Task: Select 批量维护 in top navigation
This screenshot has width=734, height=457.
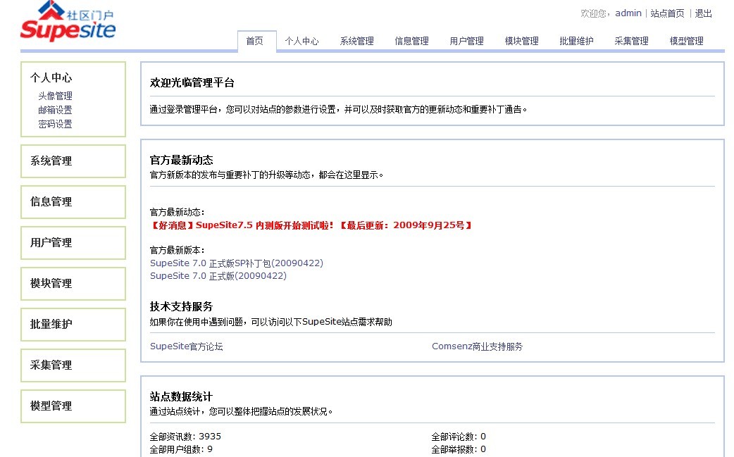Action: click(576, 41)
